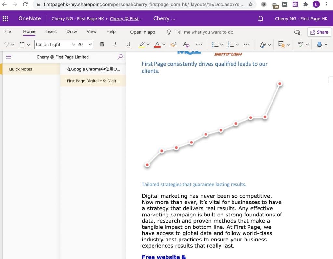This screenshot has height=259, width=333.
Task: Expand the bullet list style dropdown
Action: tap(222, 44)
